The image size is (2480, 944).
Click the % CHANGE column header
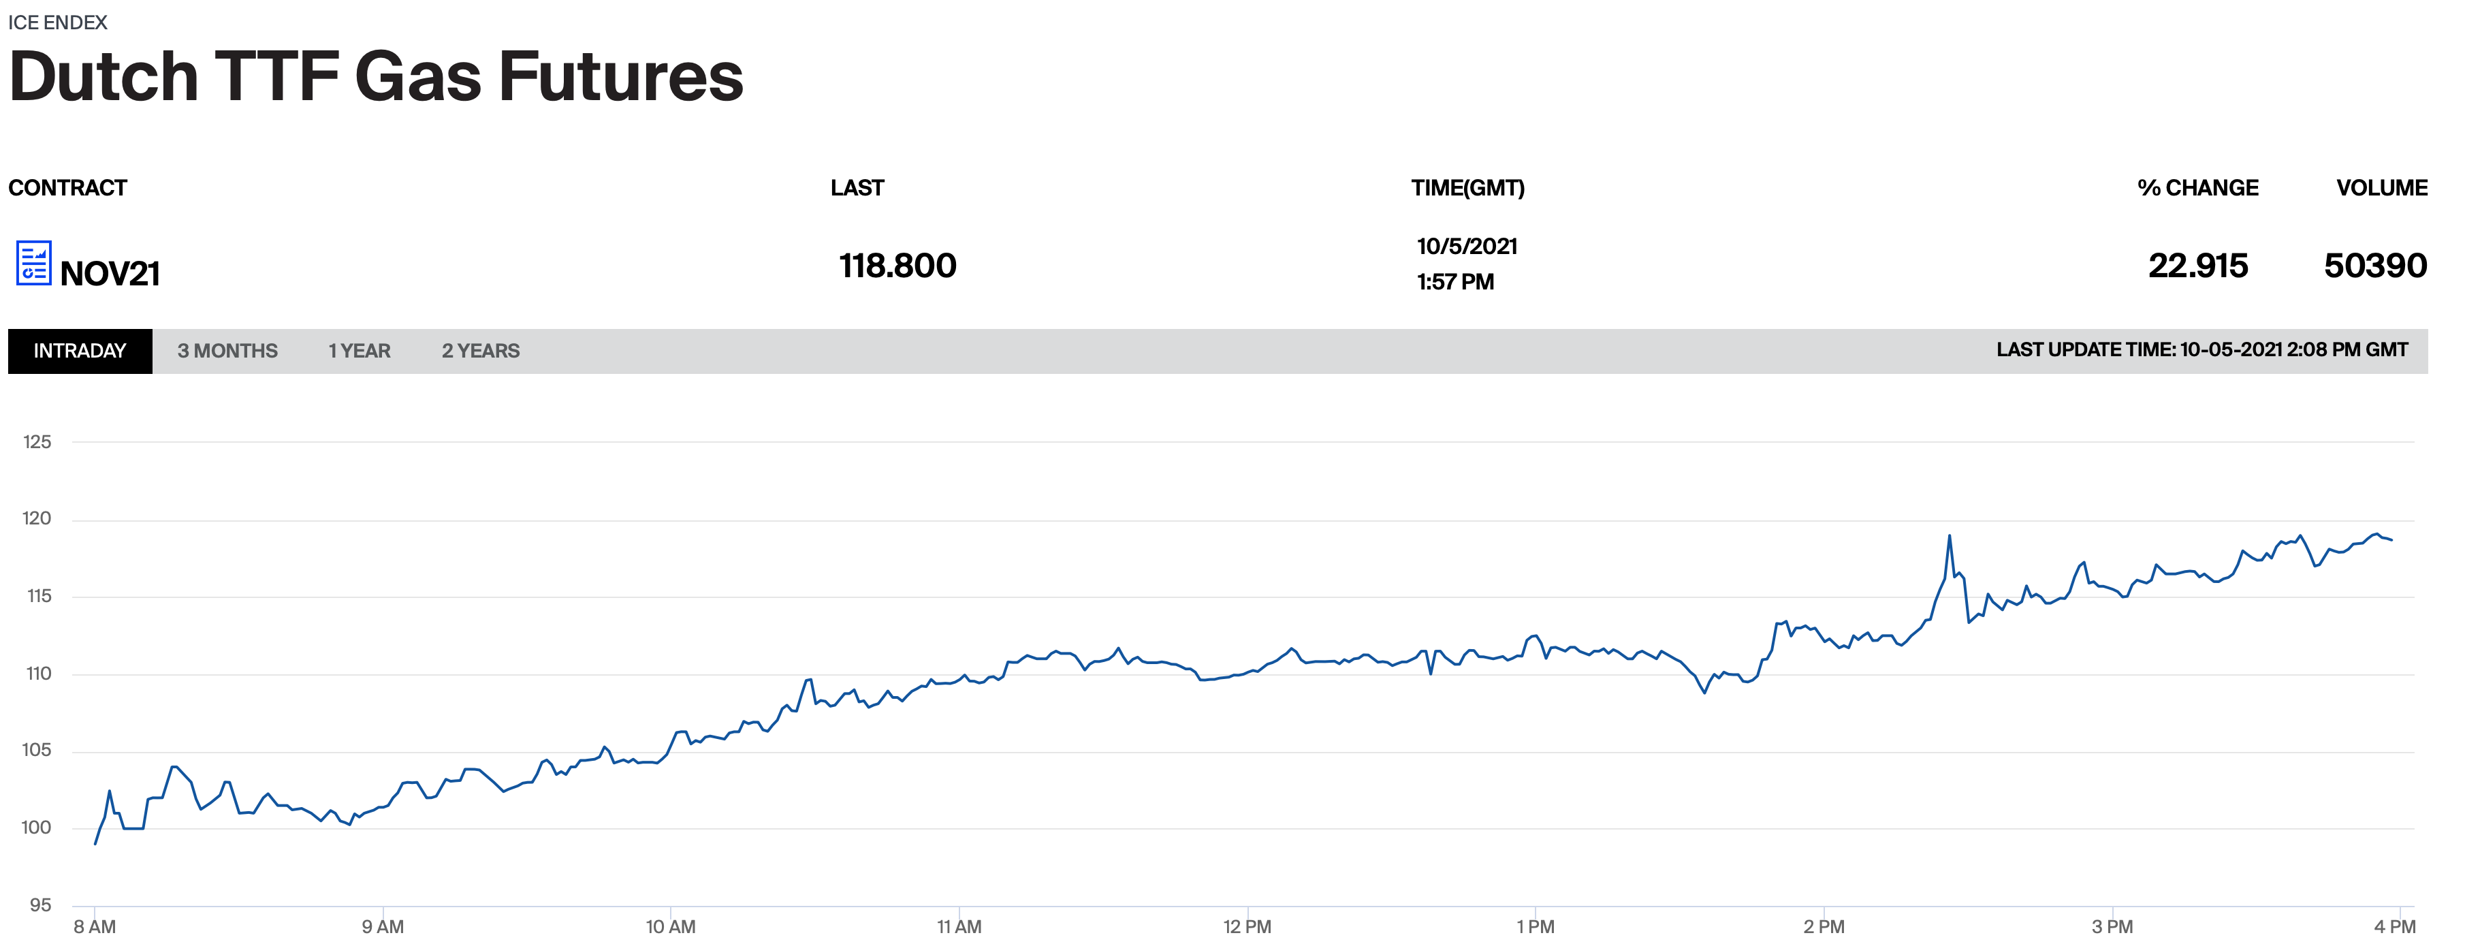[x=2197, y=188]
